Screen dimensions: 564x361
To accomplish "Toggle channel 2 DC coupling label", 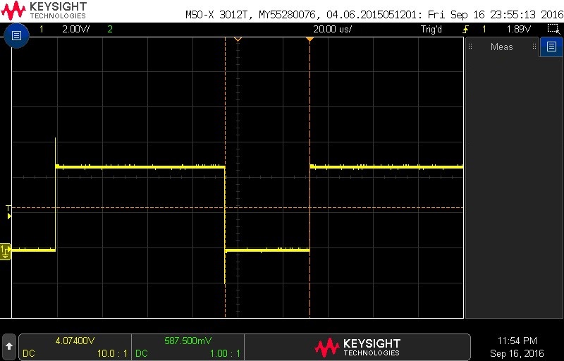I will (142, 353).
